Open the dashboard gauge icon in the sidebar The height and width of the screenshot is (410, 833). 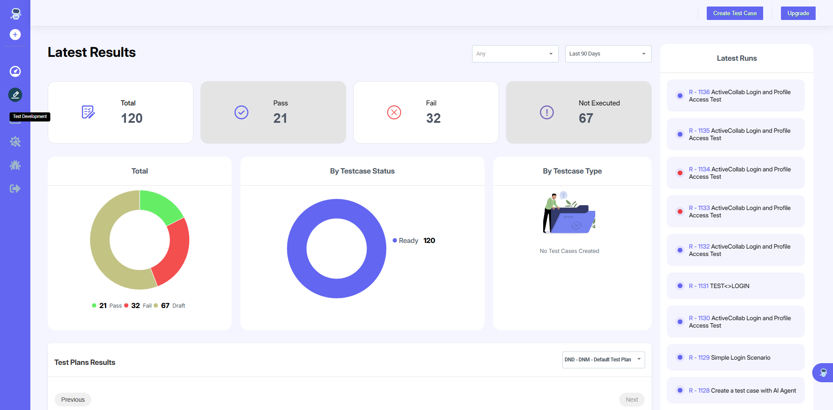(15, 72)
